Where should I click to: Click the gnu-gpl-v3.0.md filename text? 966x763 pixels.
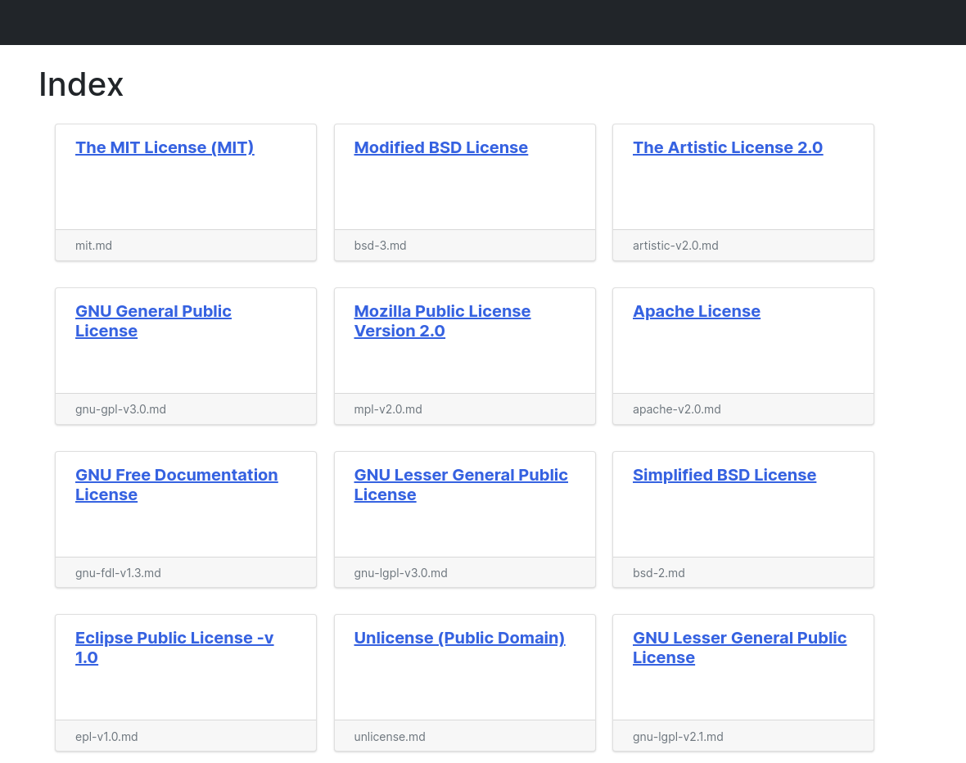tap(121, 409)
